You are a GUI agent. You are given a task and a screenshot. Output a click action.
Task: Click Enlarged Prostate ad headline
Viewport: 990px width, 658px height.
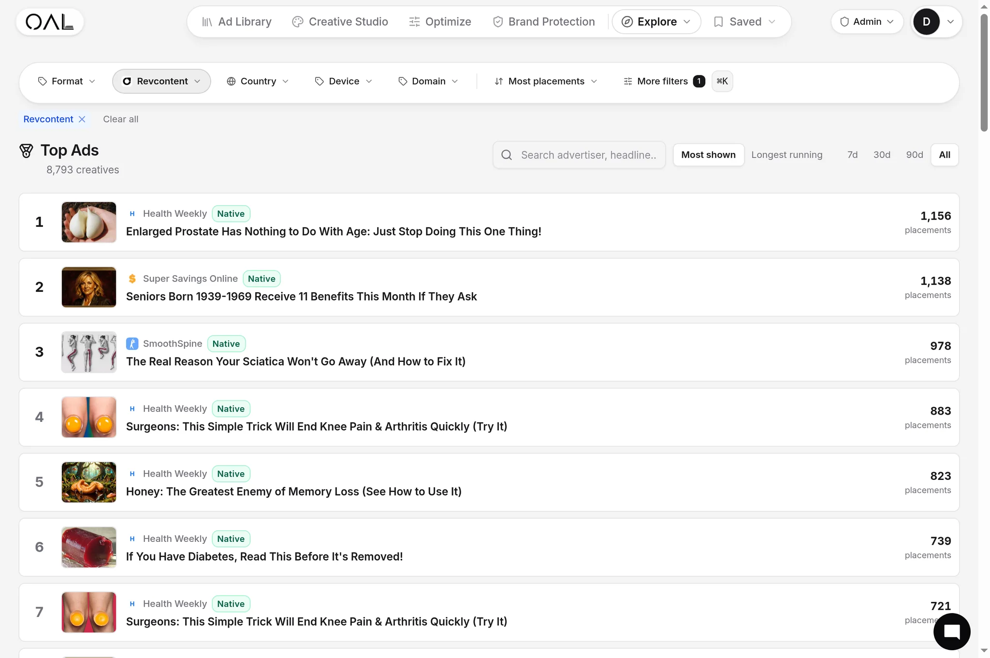point(334,232)
